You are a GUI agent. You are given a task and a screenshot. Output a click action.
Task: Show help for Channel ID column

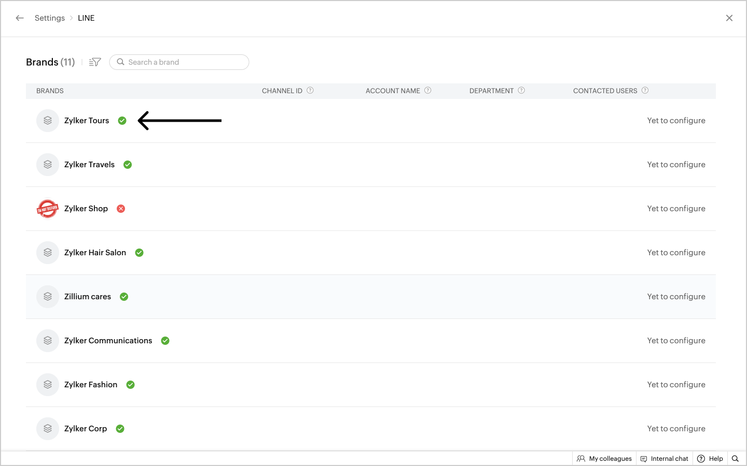(310, 91)
